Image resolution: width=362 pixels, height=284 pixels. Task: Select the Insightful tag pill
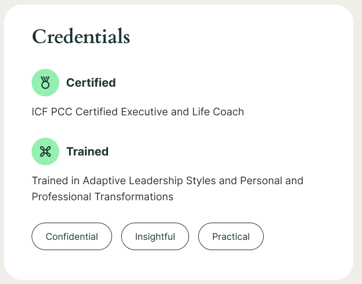(155, 236)
